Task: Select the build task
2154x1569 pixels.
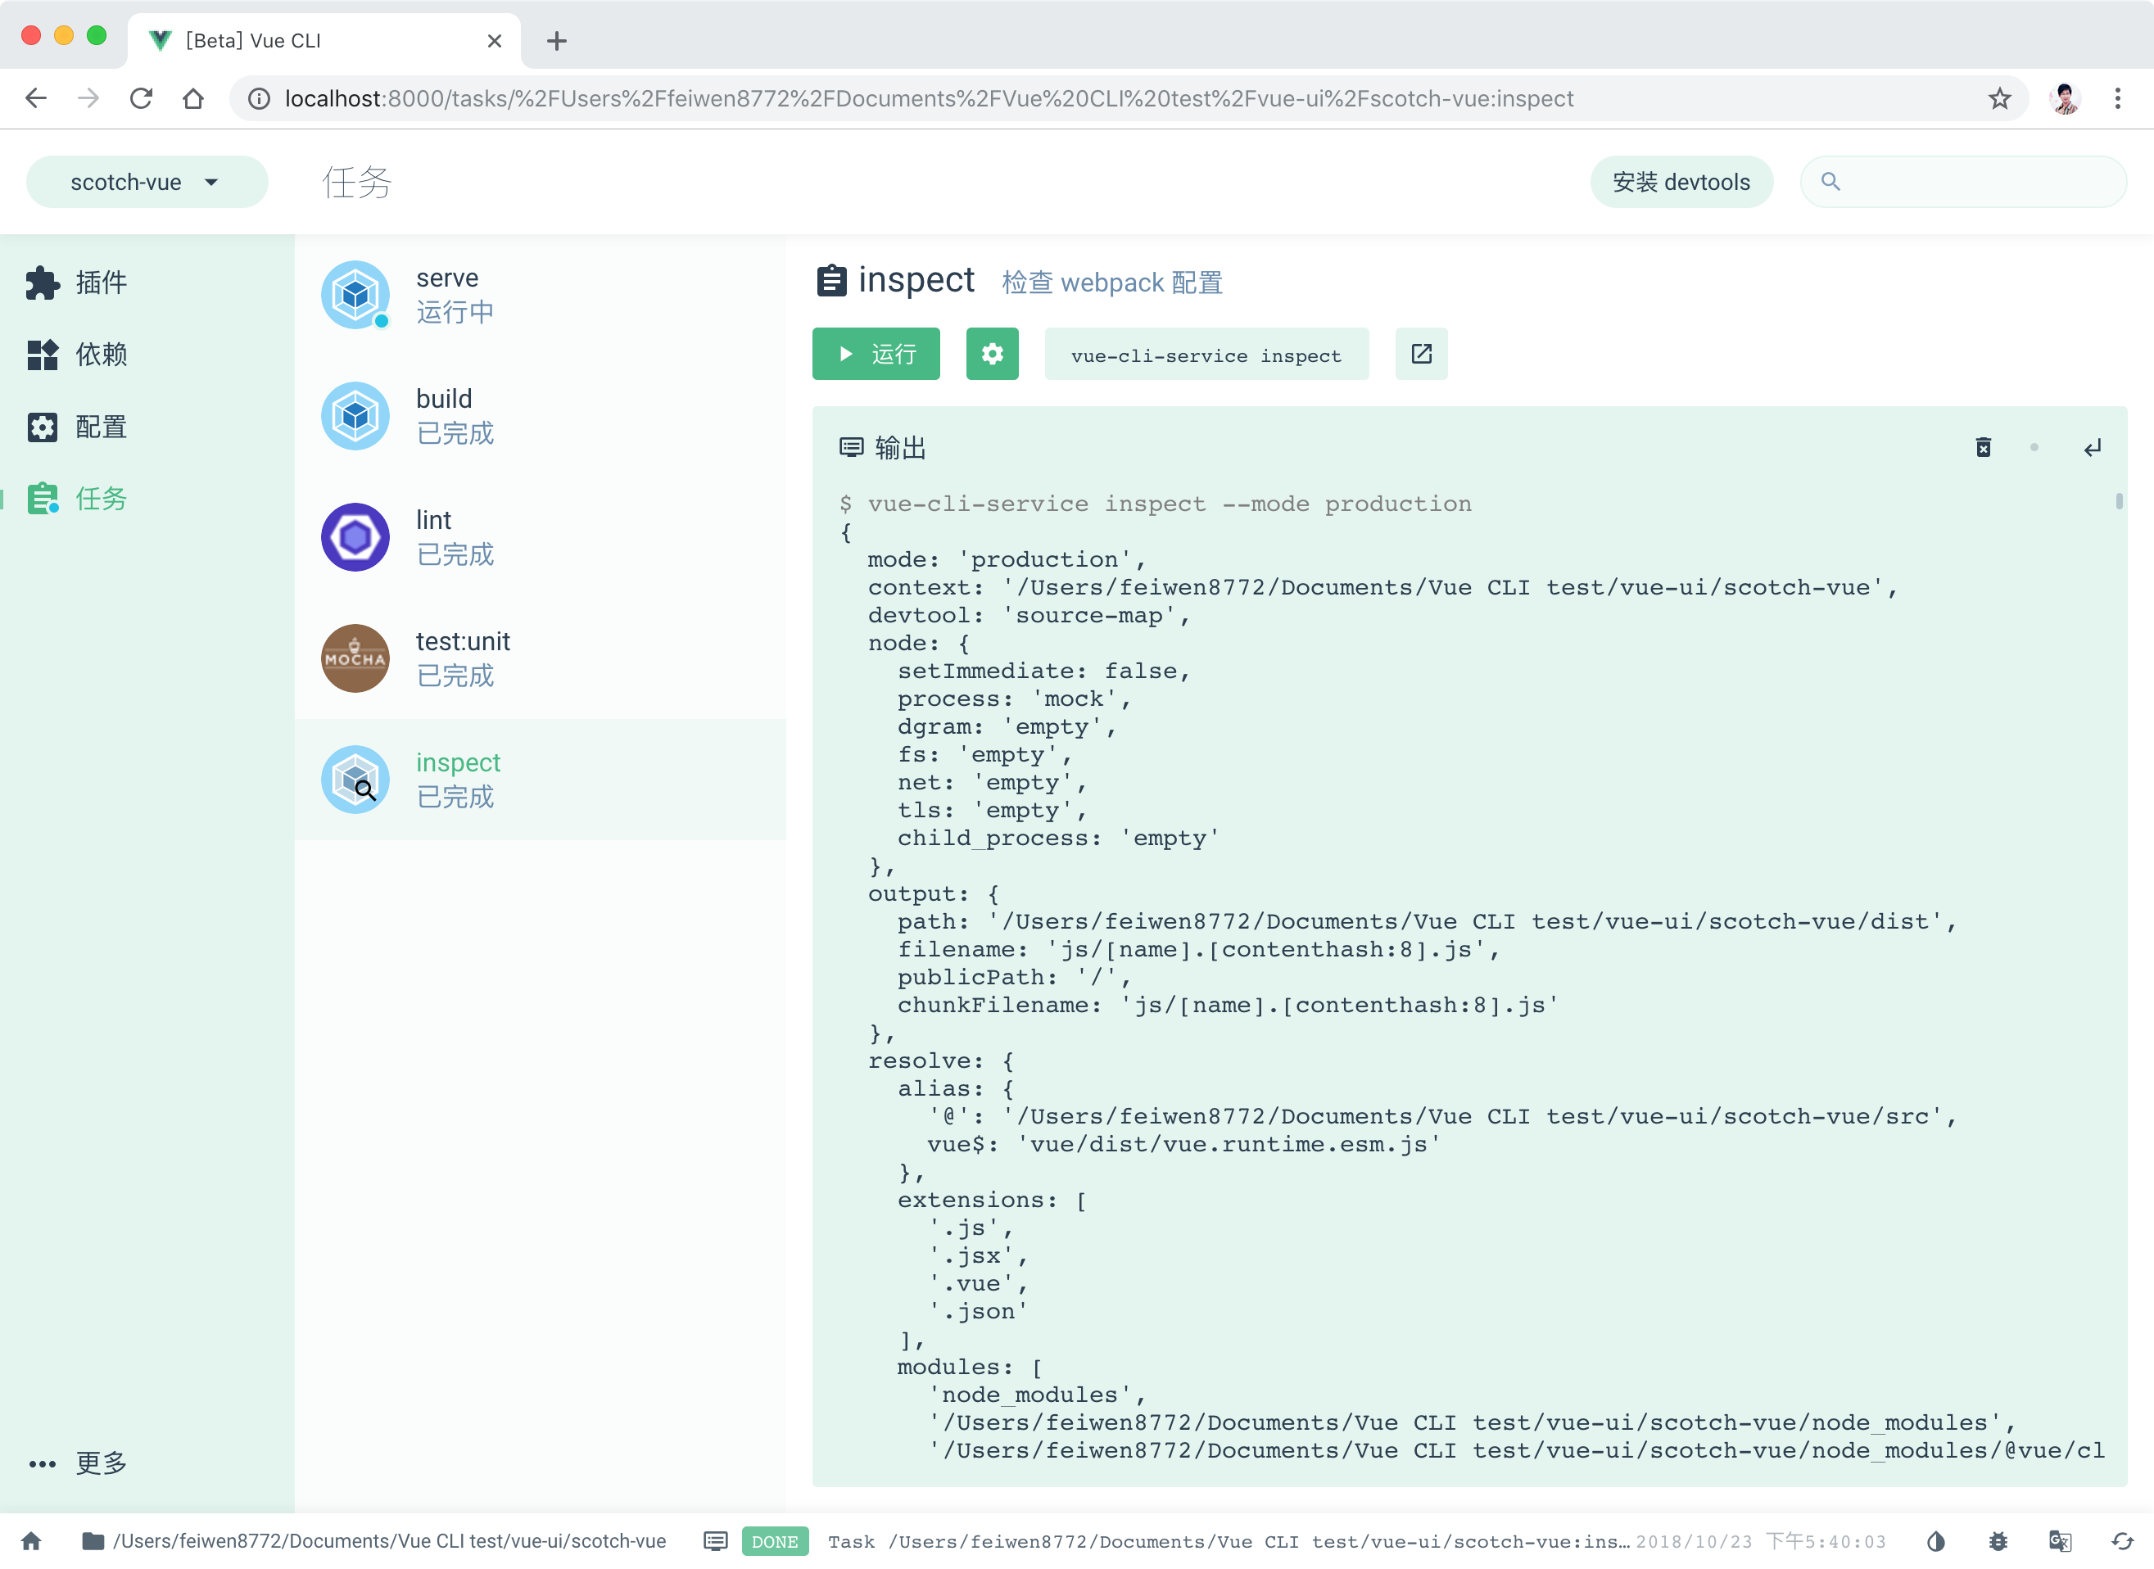Action: pos(541,416)
